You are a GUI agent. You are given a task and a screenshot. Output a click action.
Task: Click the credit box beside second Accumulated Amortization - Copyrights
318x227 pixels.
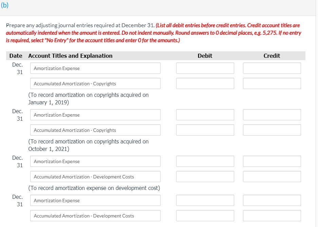[x=272, y=130]
